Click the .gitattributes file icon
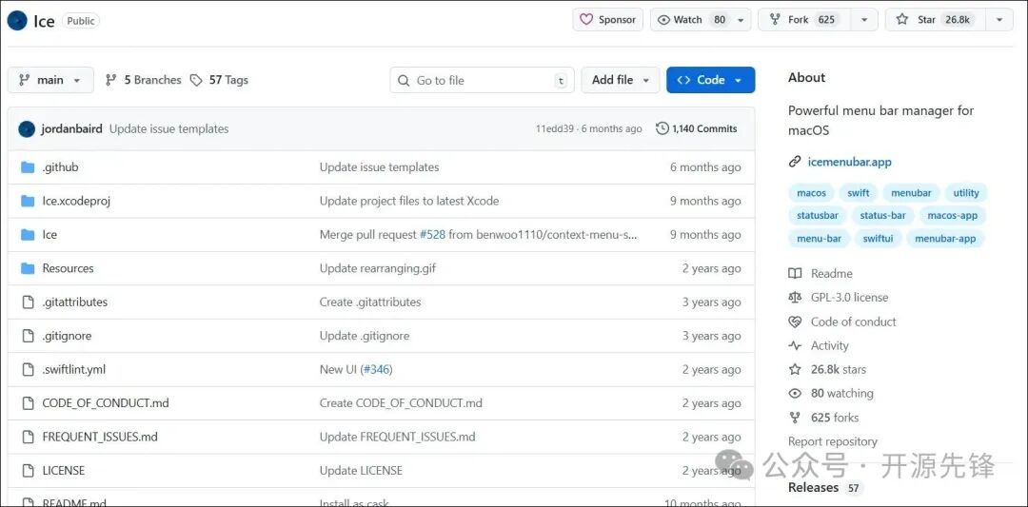Image resolution: width=1028 pixels, height=507 pixels. pyautogui.click(x=28, y=302)
